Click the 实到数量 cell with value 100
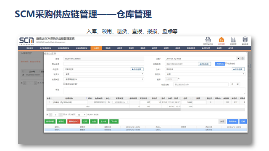 click(x=145, y=102)
